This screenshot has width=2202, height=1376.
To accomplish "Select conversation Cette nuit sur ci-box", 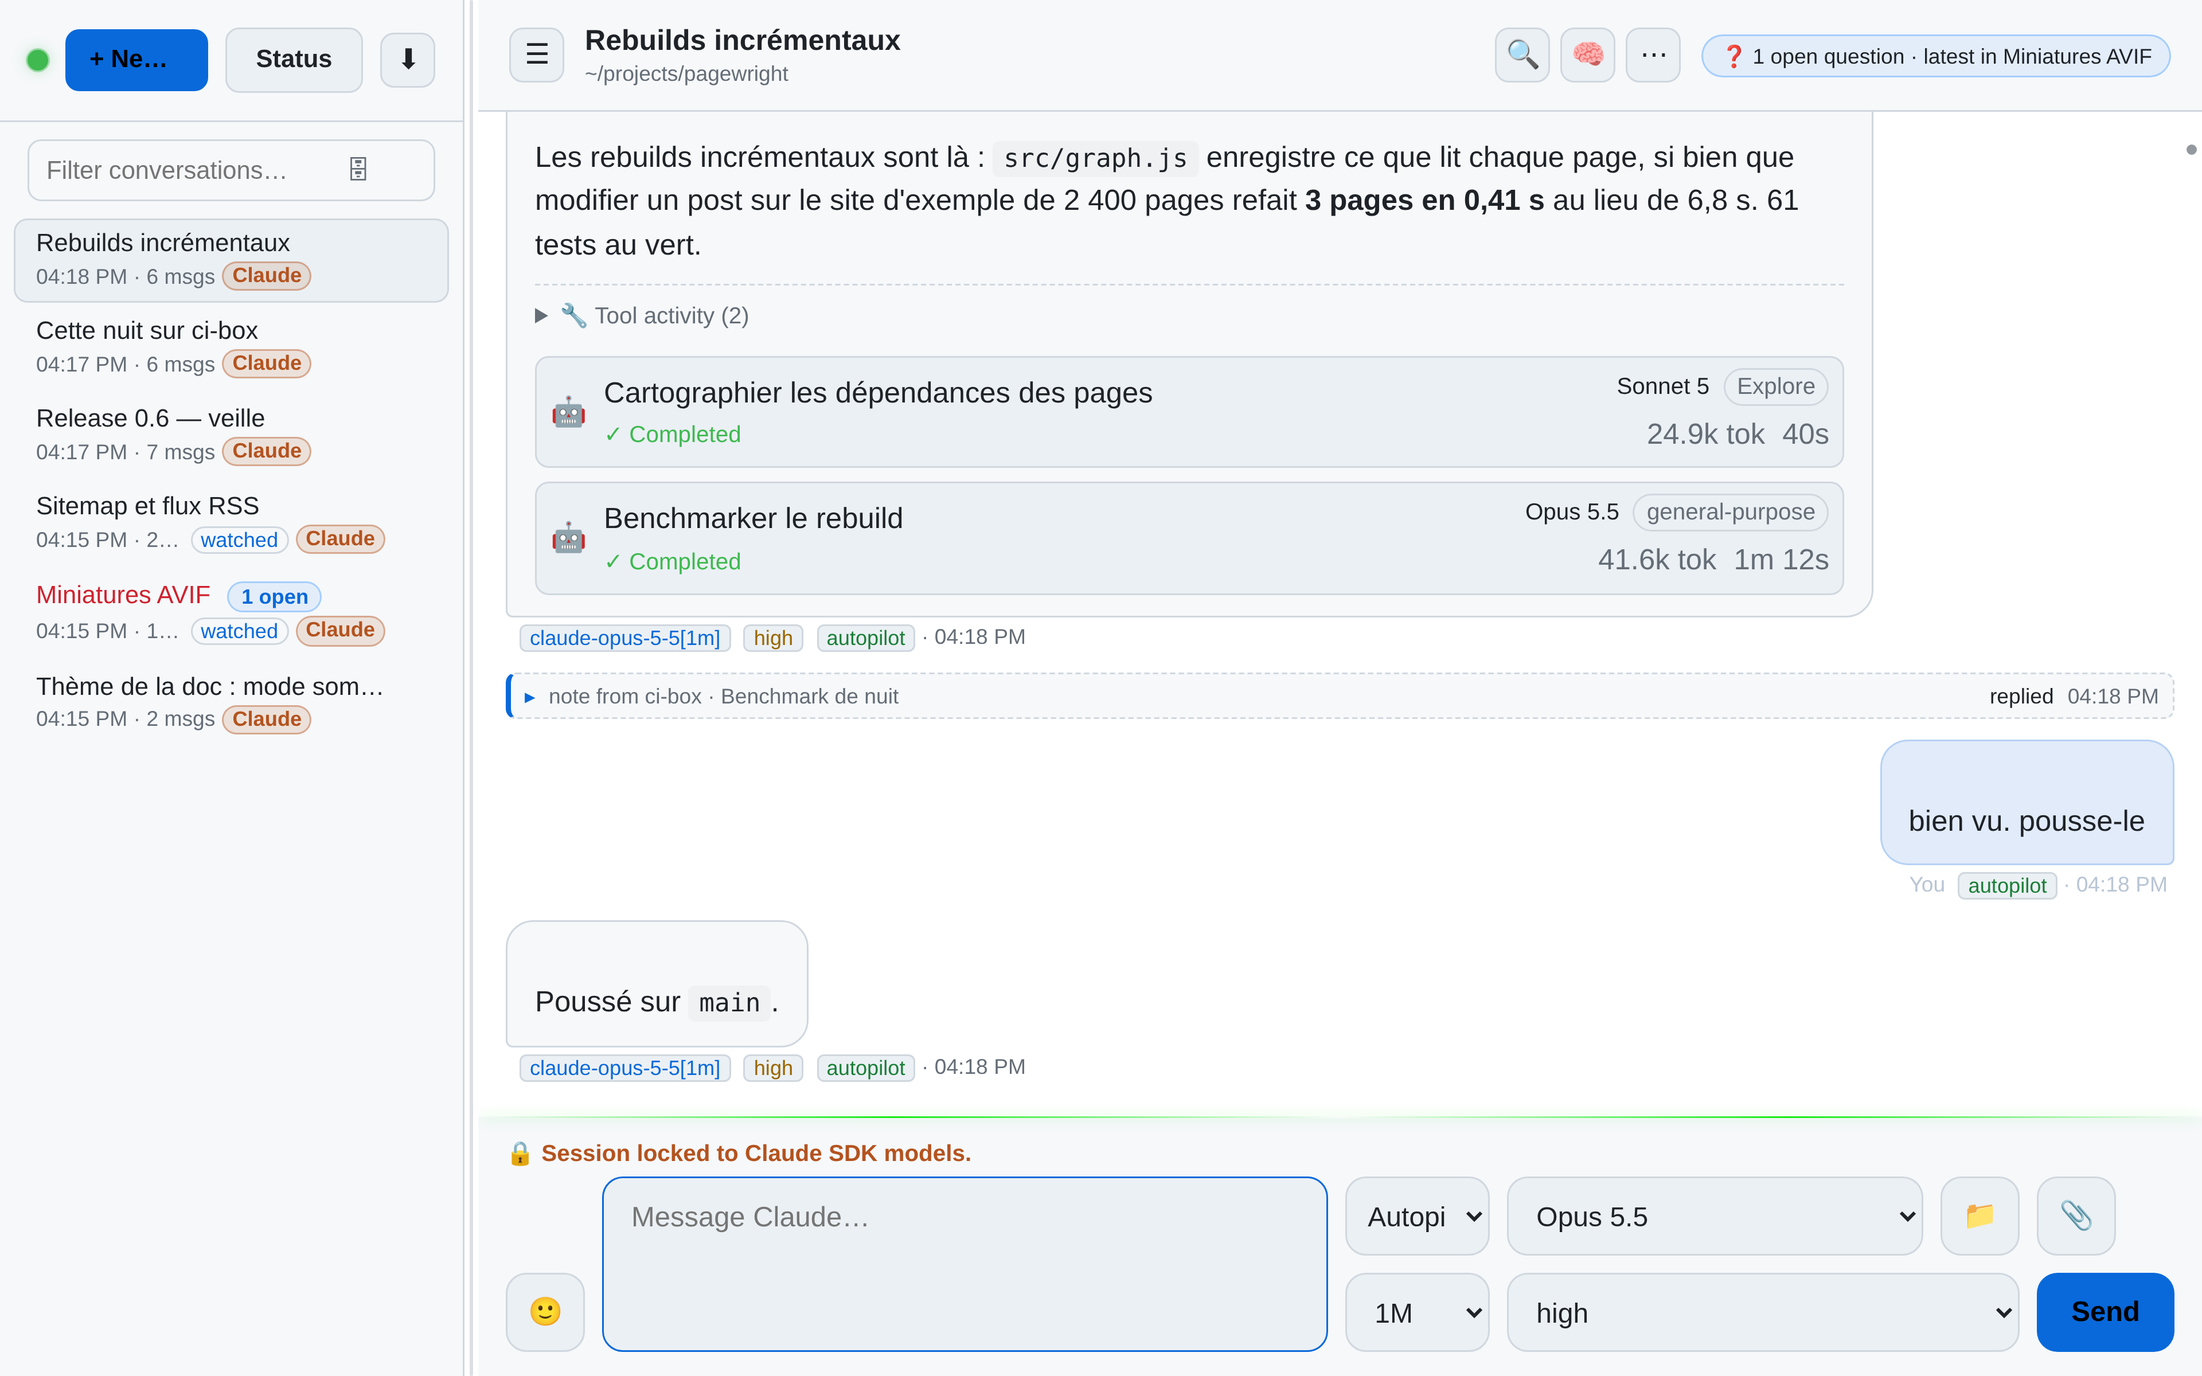I will 231,347.
